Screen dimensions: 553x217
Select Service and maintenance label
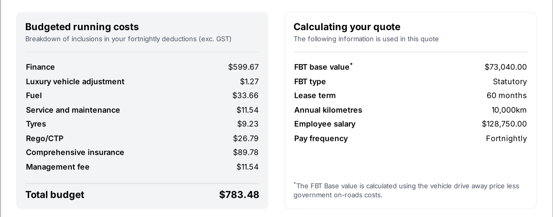pos(73,110)
